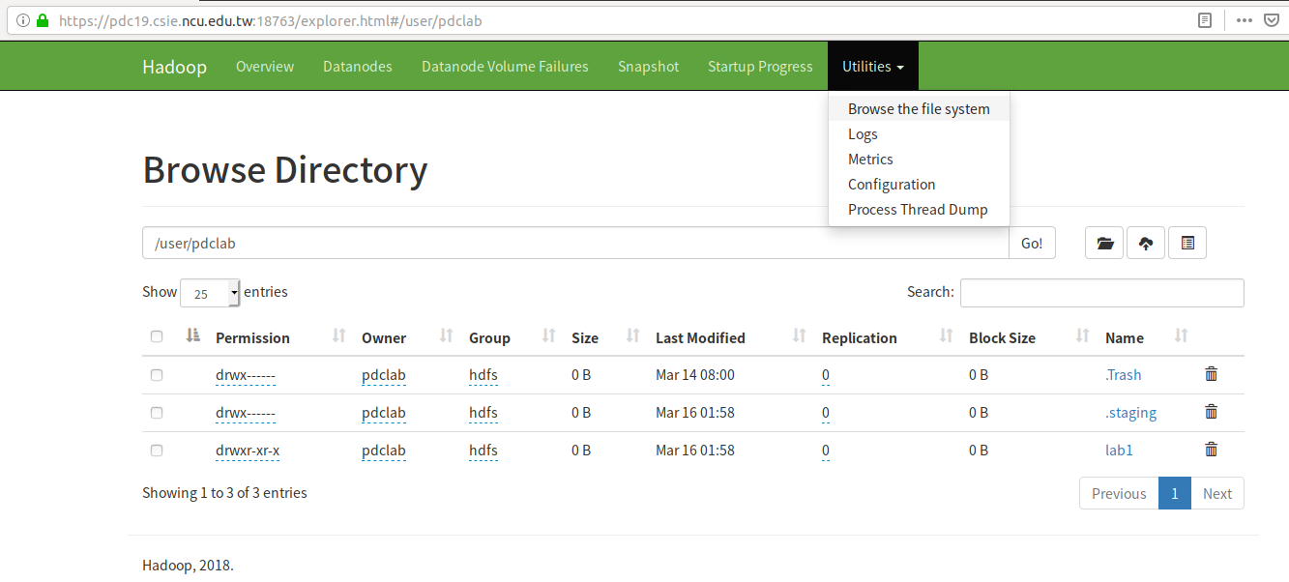
Task: Click the cut and paste list icon
Action: 1187,244
